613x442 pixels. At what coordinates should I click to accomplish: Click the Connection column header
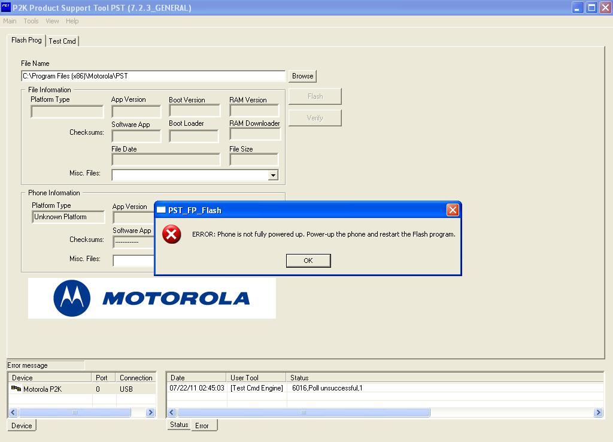point(136,377)
